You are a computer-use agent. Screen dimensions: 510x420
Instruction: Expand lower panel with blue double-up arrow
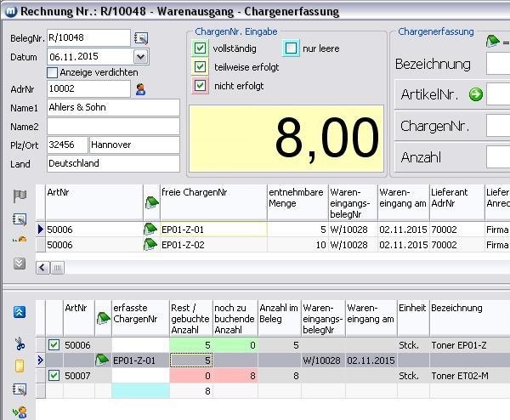19,312
